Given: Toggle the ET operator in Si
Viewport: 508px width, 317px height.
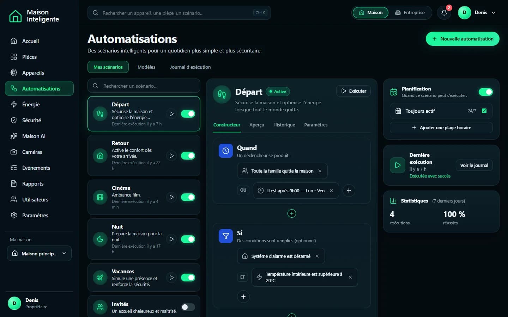Looking at the screenshot, I should point(243,277).
